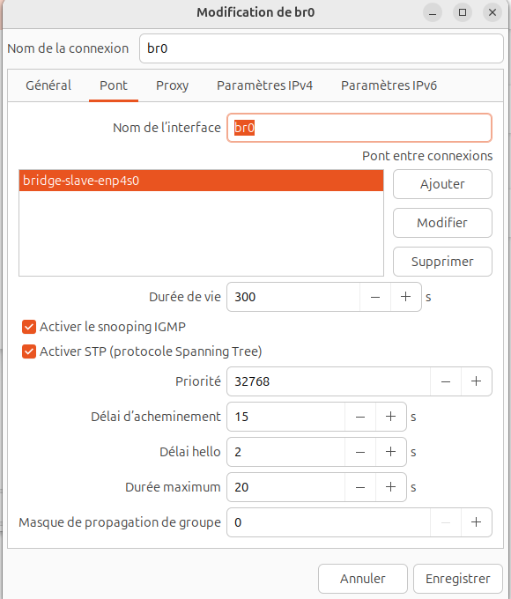Click the Nom de la connexion field
Viewport: 511px width, 599px height.
(x=321, y=48)
